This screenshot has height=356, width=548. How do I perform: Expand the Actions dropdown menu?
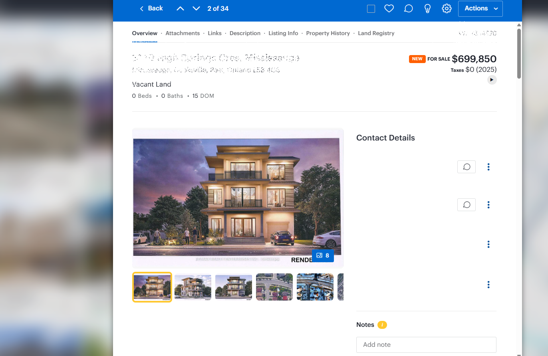[480, 9]
